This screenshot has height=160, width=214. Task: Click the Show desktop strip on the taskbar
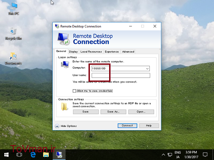(x=213, y=155)
